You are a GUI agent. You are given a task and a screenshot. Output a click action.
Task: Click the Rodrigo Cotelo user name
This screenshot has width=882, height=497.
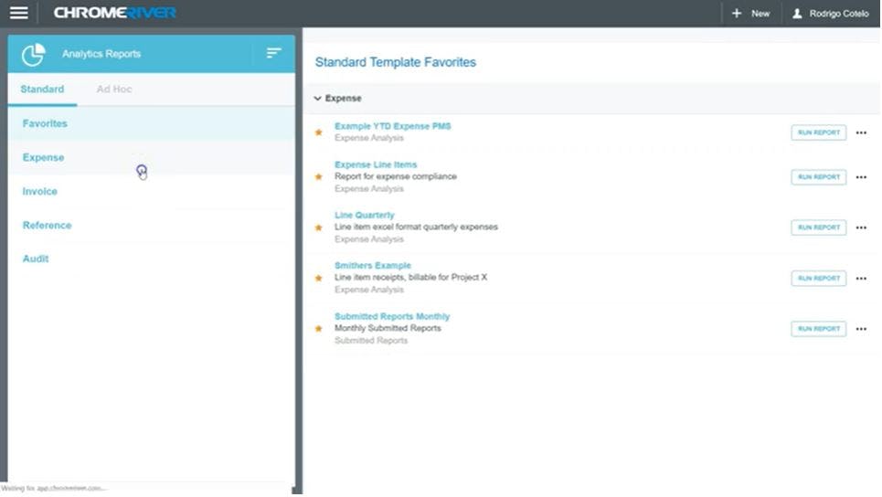839,14
